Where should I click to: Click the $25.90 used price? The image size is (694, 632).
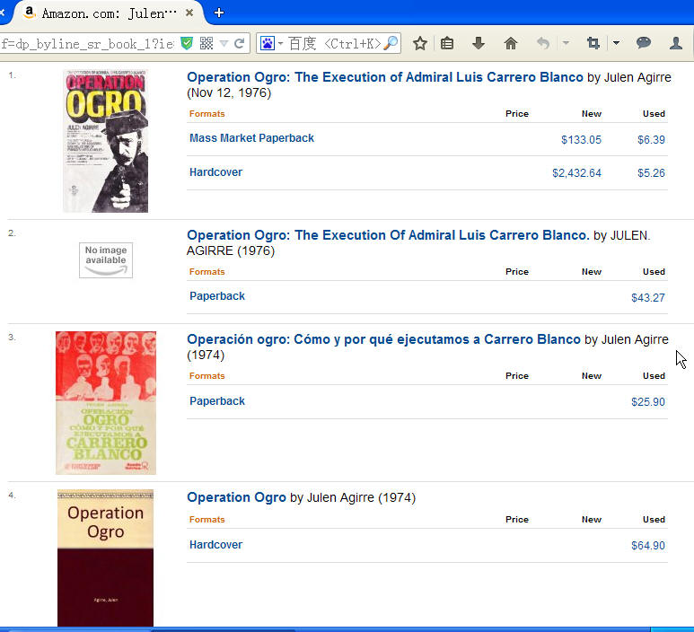[648, 402]
